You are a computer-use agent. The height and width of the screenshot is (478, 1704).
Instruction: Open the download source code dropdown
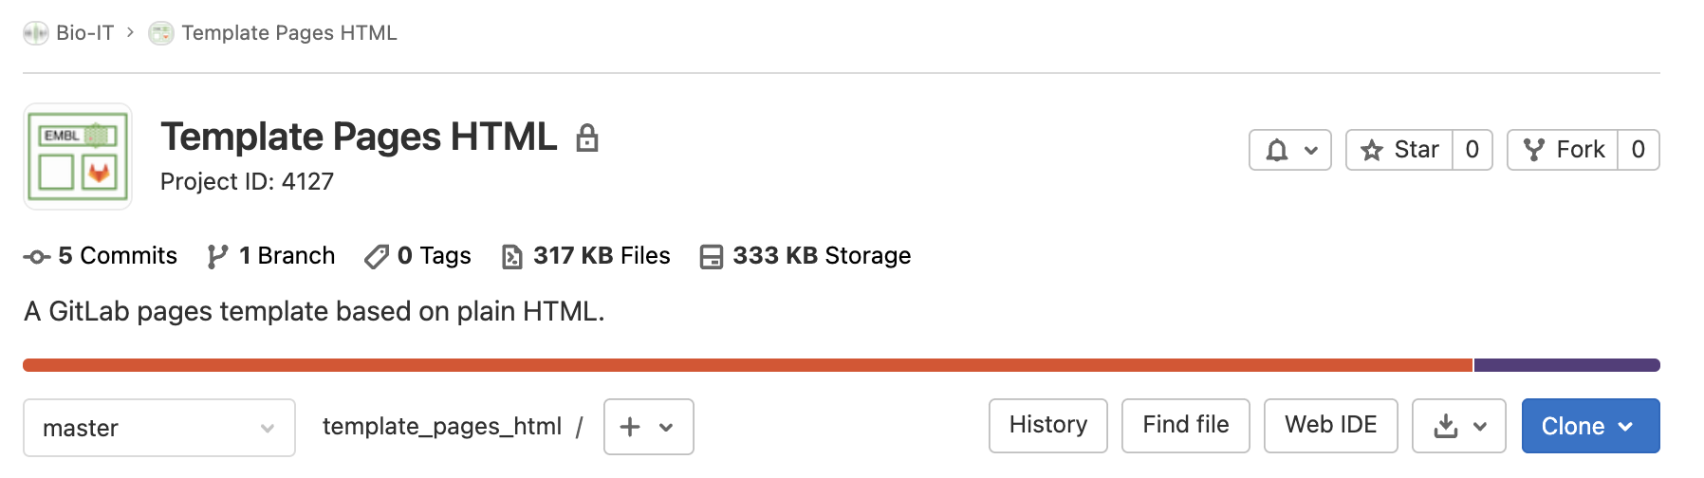(1458, 427)
